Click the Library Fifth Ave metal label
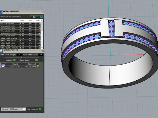This screenshot has height=118, width=158. coord(11,17)
